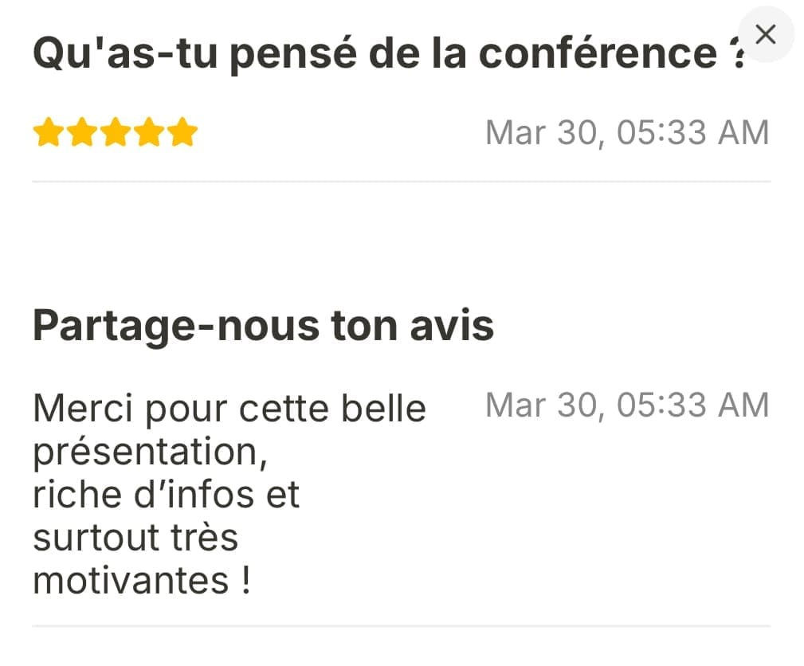Image resolution: width=804 pixels, height=666 pixels.
Task: Click the divider line below the comment
Action: pos(402,626)
